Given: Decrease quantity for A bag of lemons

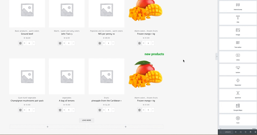Looking at the screenshot, I should pos(73,110).
